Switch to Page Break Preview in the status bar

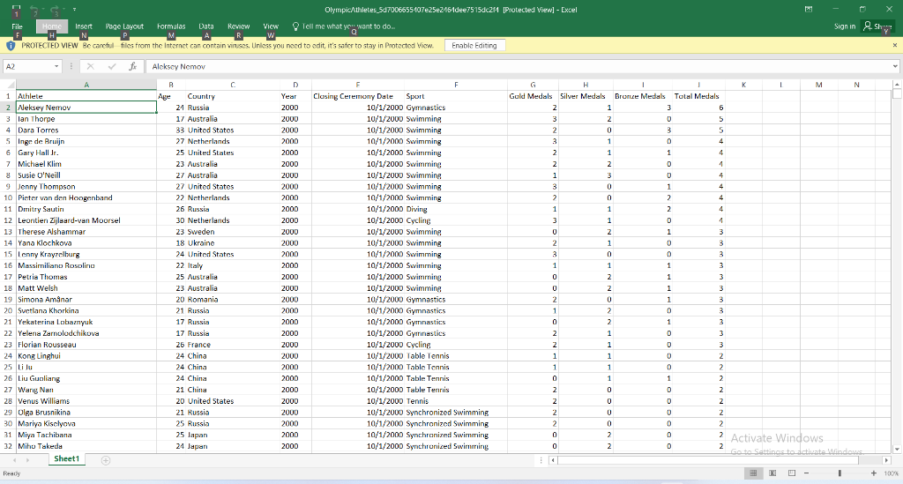[x=792, y=473]
